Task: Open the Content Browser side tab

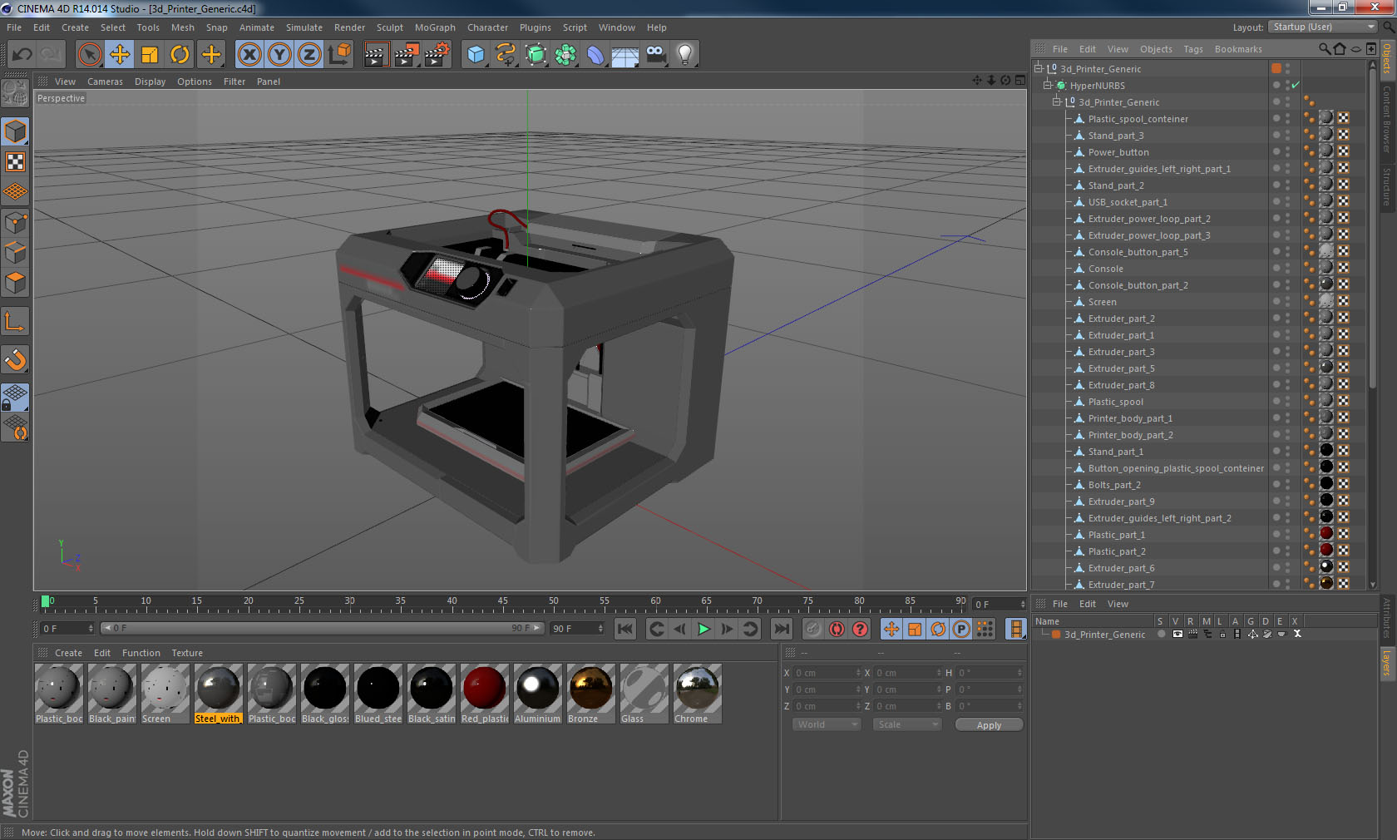Action: (x=1387, y=119)
